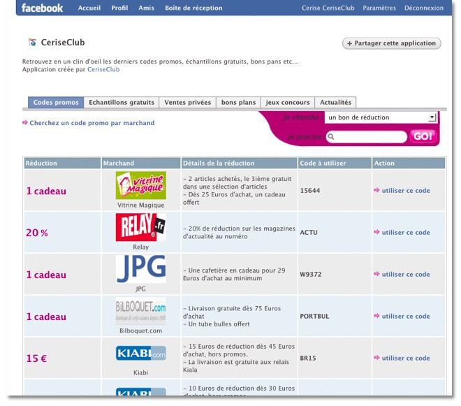Click the CeriseClub creator link
Image resolution: width=461 pixels, height=406 pixels.
[x=103, y=69]
